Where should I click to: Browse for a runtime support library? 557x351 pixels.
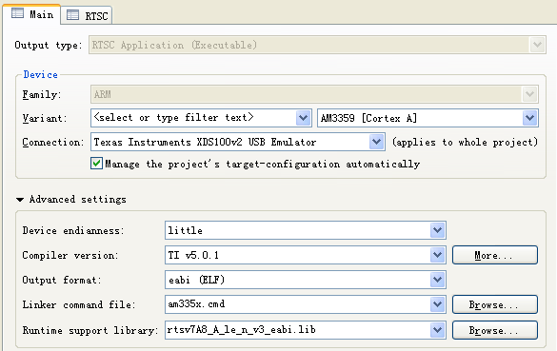495,330
